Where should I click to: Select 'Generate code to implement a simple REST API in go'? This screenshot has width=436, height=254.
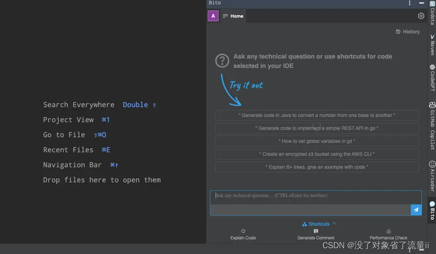pyautogui.click(x=317, y=128)
